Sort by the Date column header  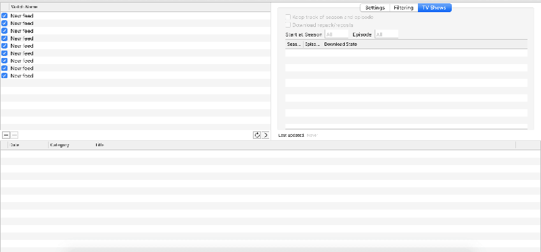(x=14, y=145)
